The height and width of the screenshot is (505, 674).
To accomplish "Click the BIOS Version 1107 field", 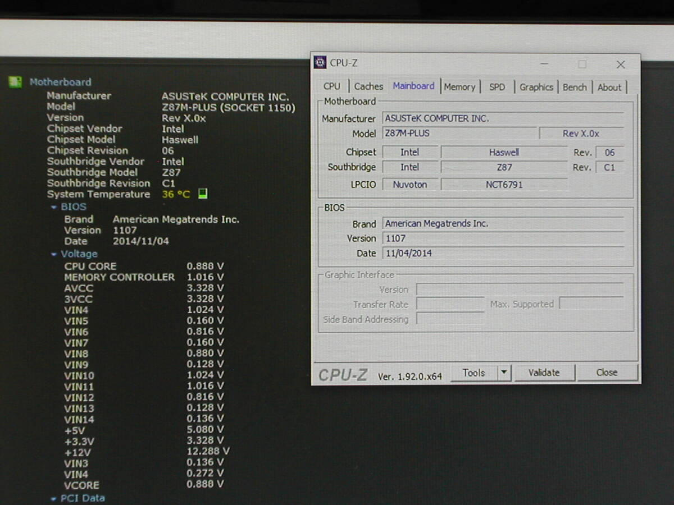I will click(x=503, y=238).
